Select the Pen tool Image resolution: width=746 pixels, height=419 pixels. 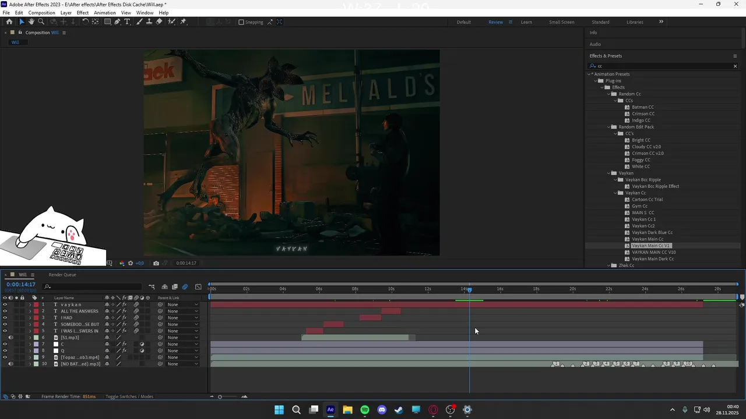pyautogui.click(x=117, y=22)
